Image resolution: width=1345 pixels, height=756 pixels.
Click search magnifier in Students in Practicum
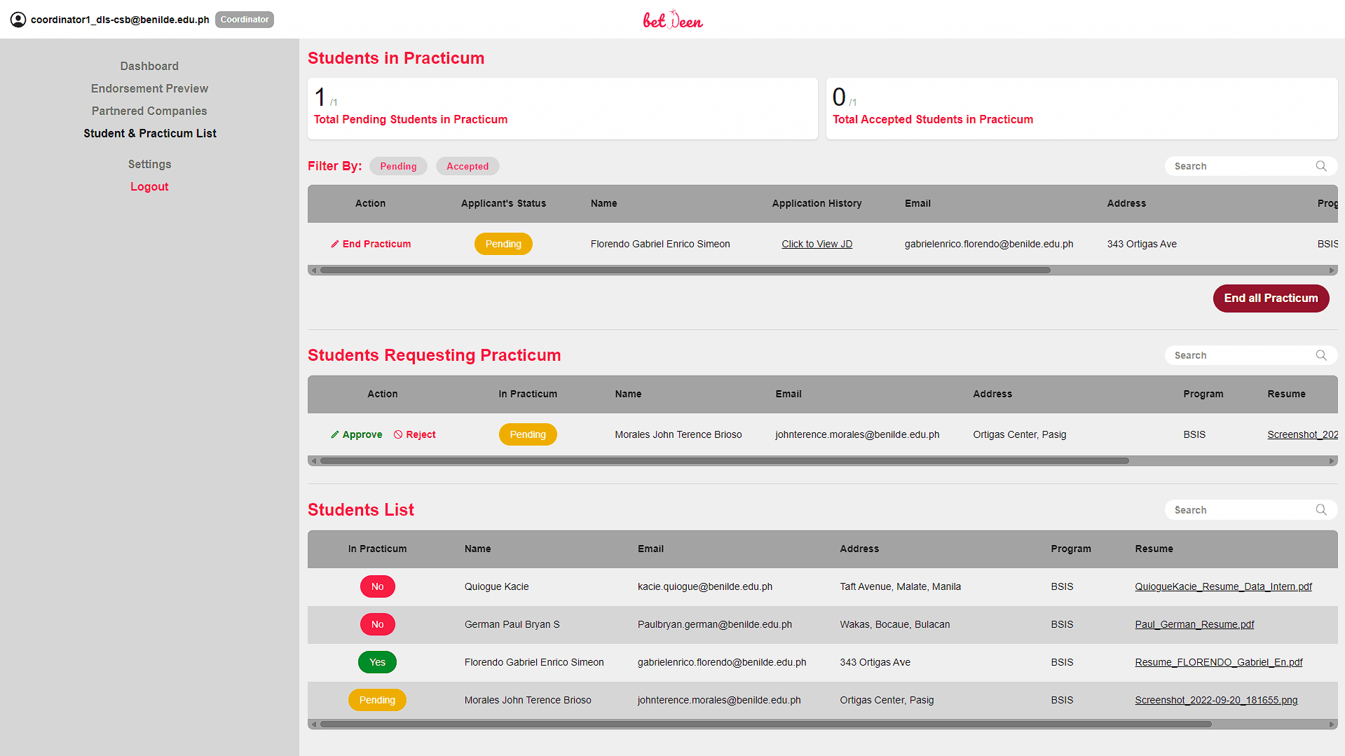coord(1320,166)
